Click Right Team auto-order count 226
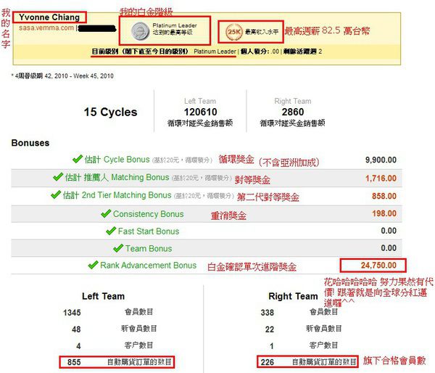Screen dimensions: 435x373 [268, 362]
